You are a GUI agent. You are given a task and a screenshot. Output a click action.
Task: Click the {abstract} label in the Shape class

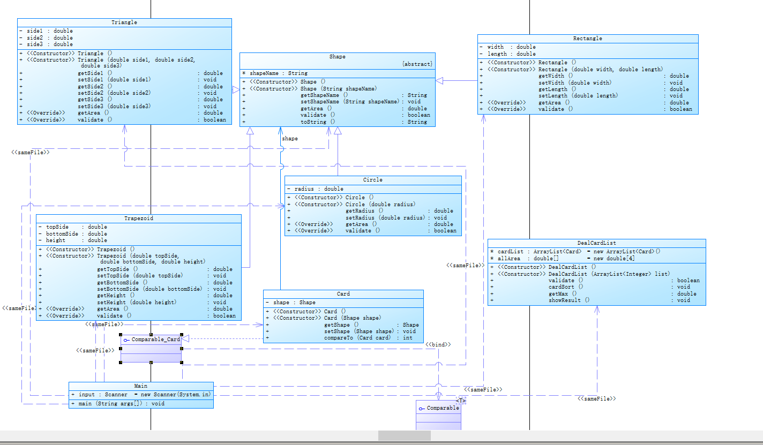417,64
